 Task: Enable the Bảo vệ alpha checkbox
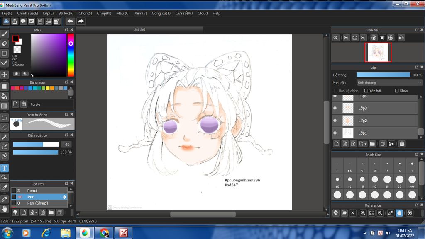pyautogui.click(x=335, y=91)
